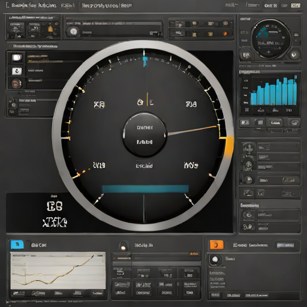307x307 pixels.
Task: Select the camera-like icon in the left list
Action: pyautogui.click(x=17, y=71)
